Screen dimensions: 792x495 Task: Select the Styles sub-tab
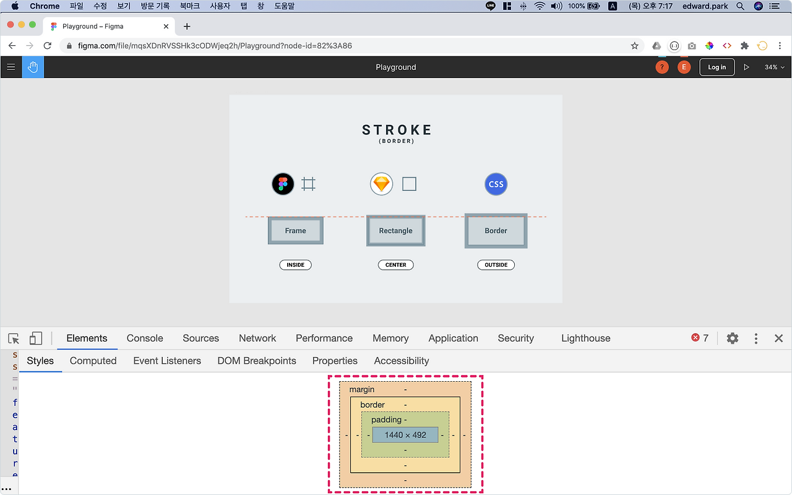point(40,361)
